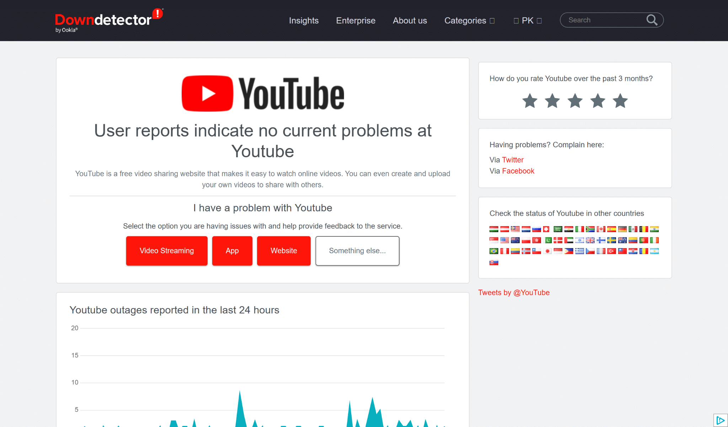Click the Denmark flag
This screenshot has height=427, width=728.
tap(558, 240)
